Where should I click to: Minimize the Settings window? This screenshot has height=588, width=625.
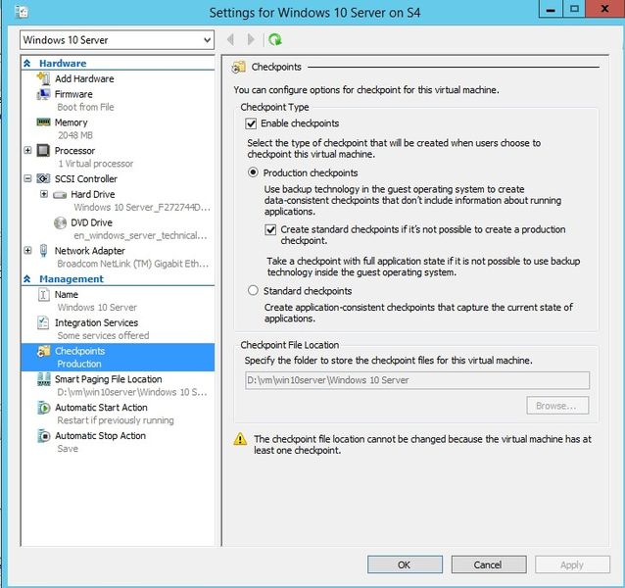(551, 9)
